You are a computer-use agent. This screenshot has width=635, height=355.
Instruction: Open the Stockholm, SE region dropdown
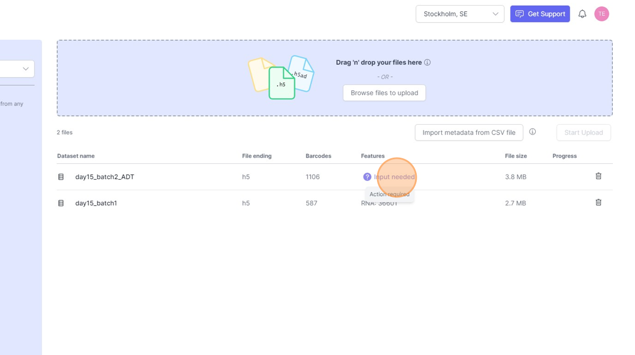click(x=459, y=14)
